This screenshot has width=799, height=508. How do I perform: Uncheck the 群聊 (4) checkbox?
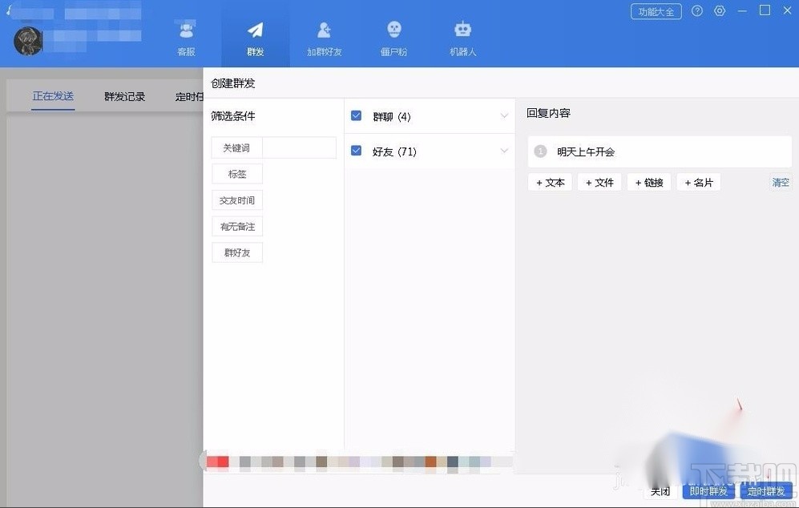click(355, 115)
